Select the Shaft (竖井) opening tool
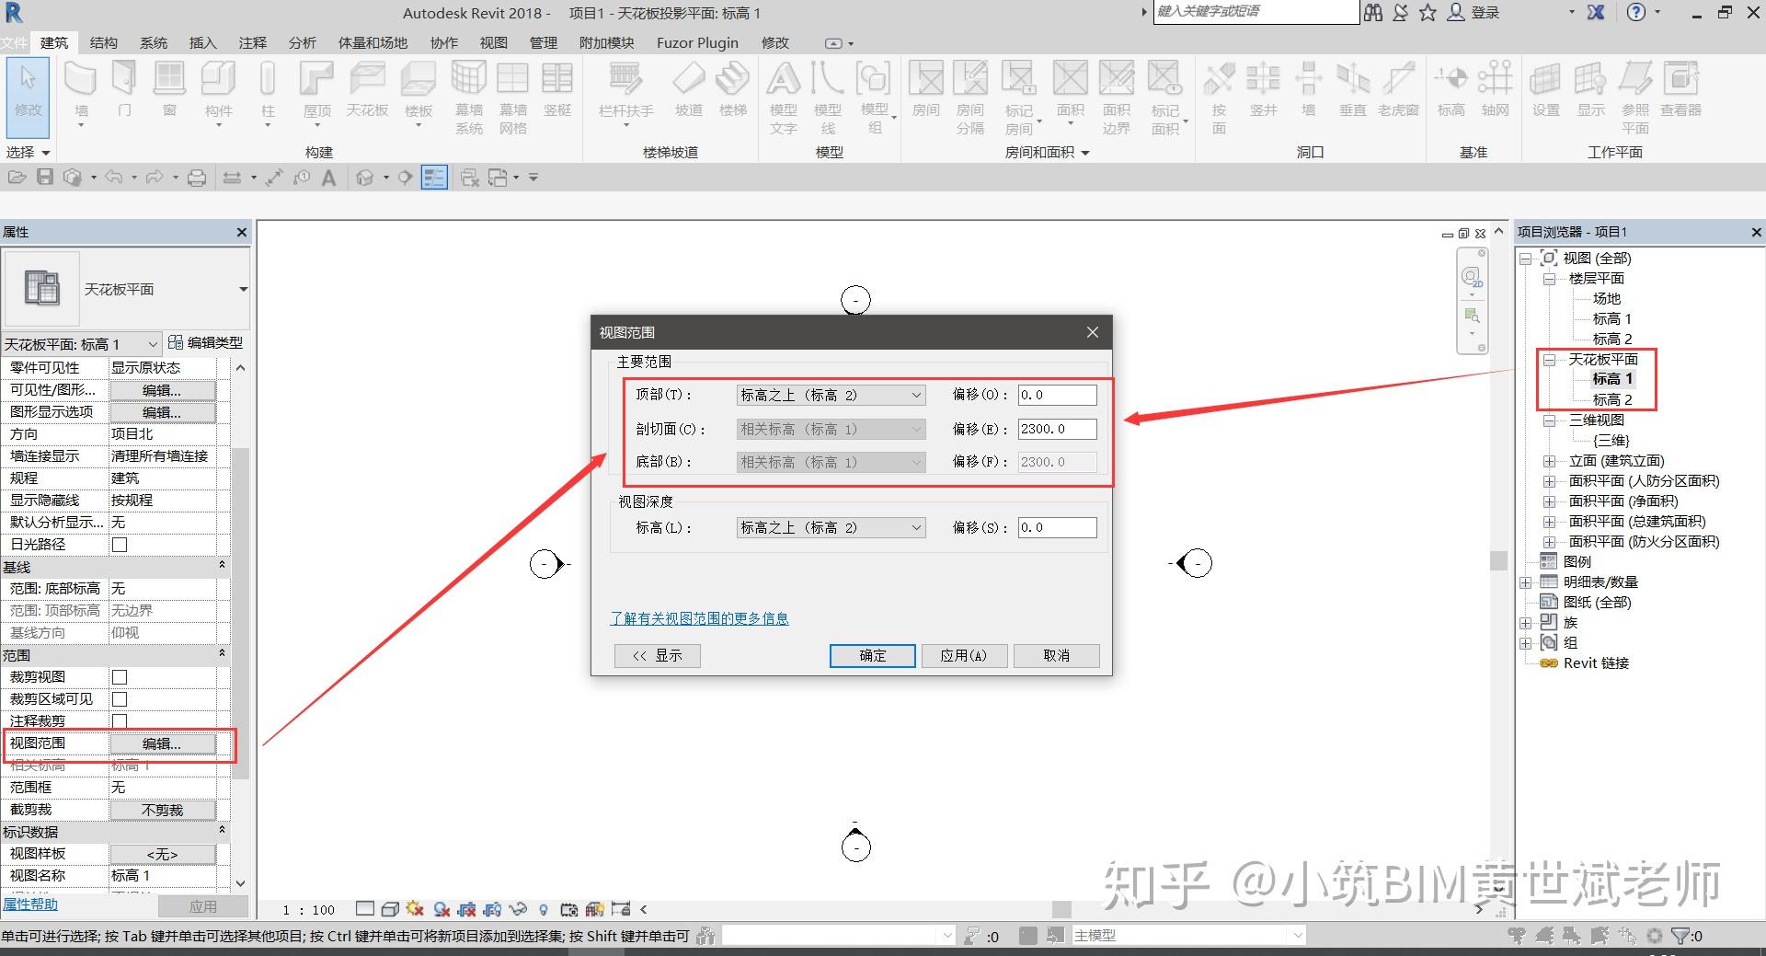 (x=1263, y=90)
